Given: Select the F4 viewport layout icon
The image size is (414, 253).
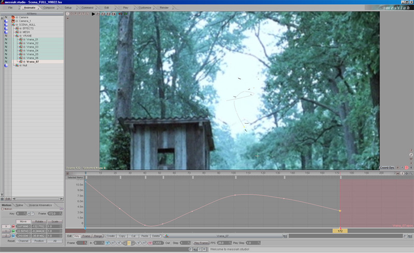Looking at the screenshot, I should [x=113, y=14].
